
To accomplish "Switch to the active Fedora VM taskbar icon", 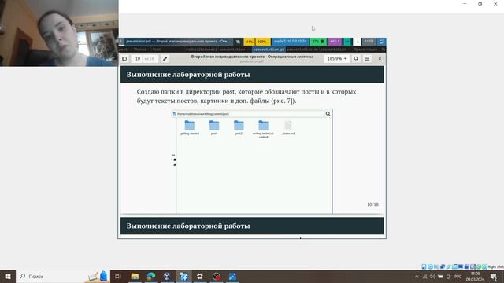I will coord(183,276).
